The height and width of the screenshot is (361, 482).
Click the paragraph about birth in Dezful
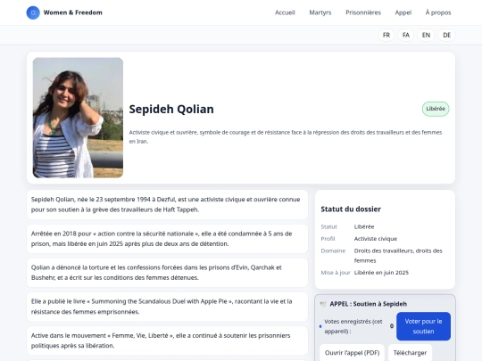(x=167, y=204)
